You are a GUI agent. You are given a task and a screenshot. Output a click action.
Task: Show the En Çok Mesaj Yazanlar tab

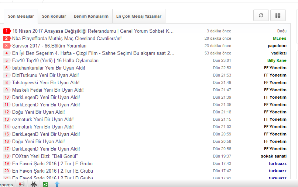click(138, 17)
